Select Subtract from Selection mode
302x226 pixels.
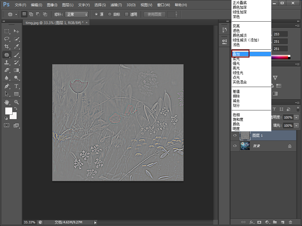click(38, 14)
